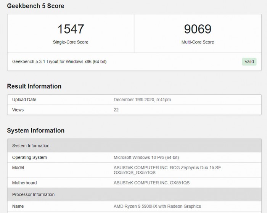Select the Operating System row label

[29, 157]
